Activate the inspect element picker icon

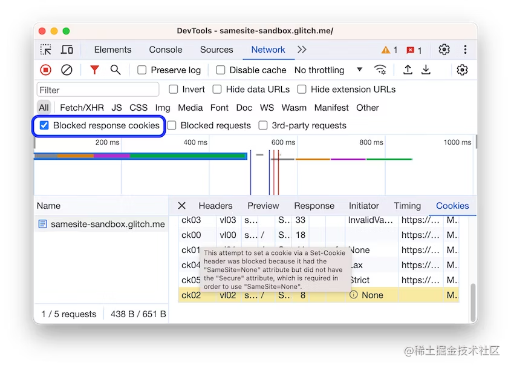pos(45,50)
